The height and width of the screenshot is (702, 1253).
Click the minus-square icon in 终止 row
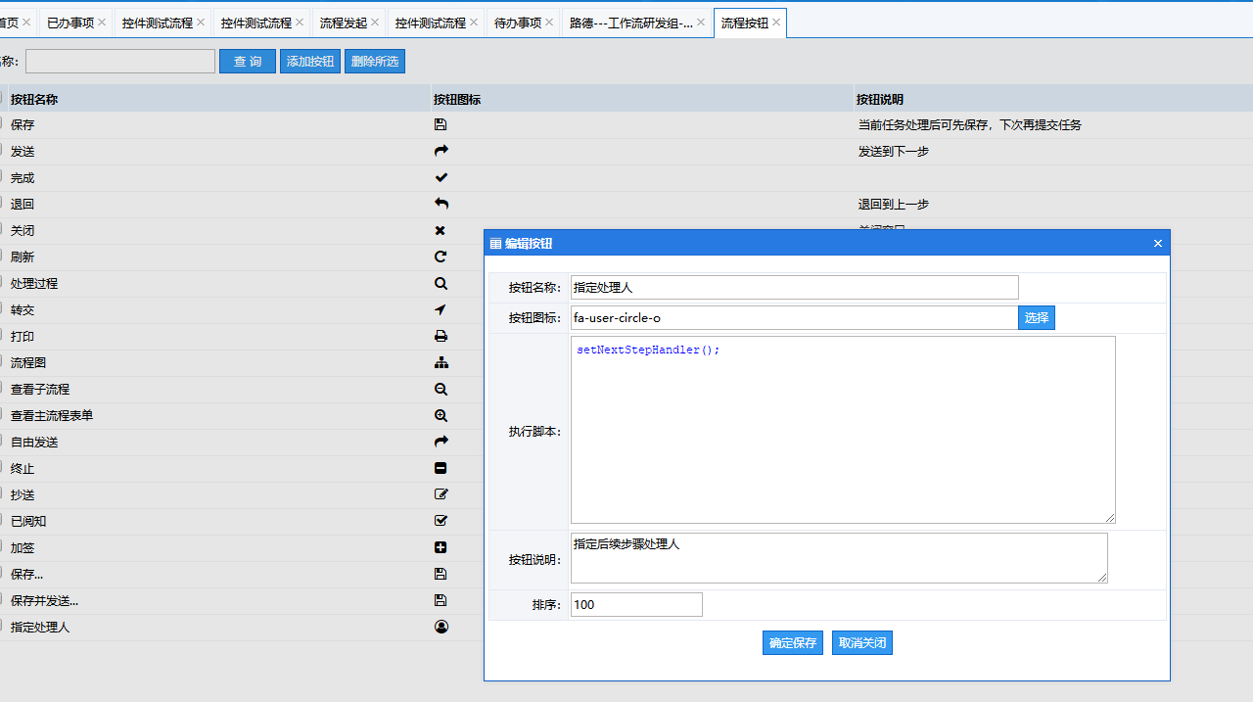click(441, 468)
